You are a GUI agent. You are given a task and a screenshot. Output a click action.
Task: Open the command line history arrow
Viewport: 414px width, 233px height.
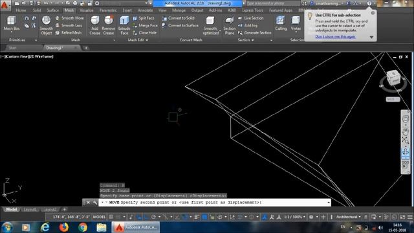(x=329, y=203)
